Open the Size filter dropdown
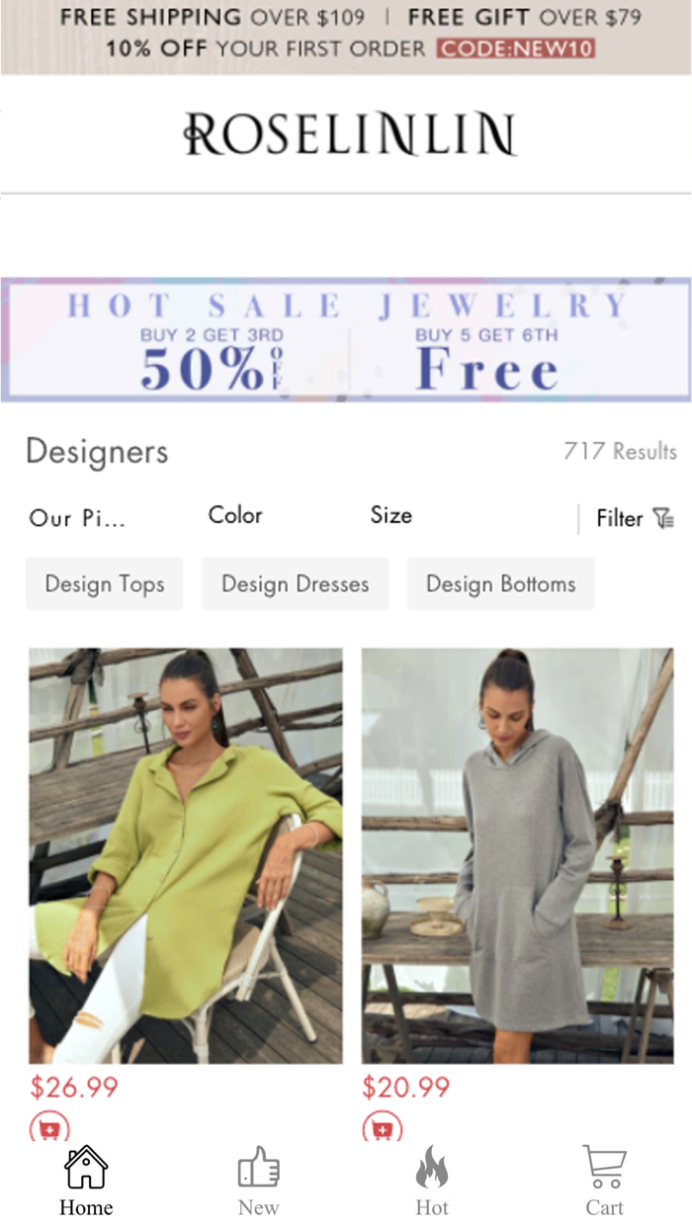Image resolution: width=692 pixels, height=1230 pixels. [x=391, y=515]
